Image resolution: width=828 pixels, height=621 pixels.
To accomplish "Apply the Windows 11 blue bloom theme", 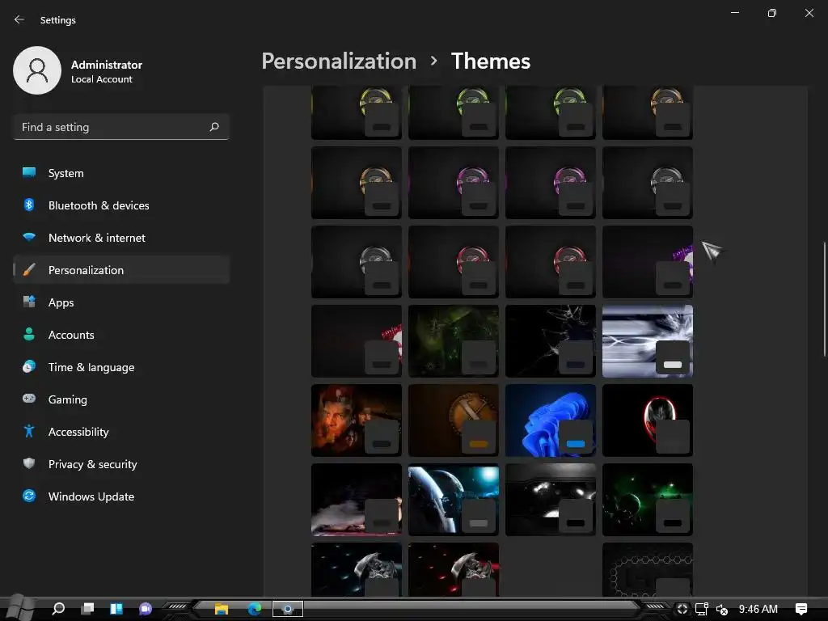I will (x=550, y=420).
